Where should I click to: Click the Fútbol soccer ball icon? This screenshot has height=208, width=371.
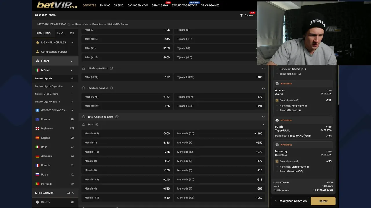(x=37, y=61)
